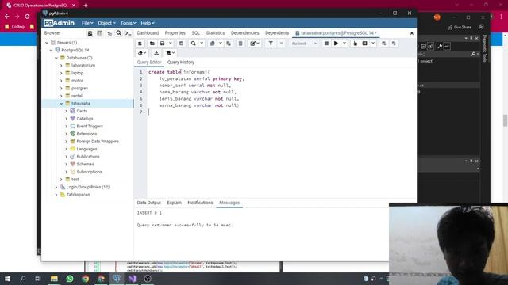
Task: Switch to the Statistics tab
Action: tap(215, 33)
